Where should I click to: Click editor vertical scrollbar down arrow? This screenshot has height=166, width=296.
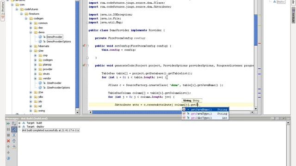[x=256, y=109]
